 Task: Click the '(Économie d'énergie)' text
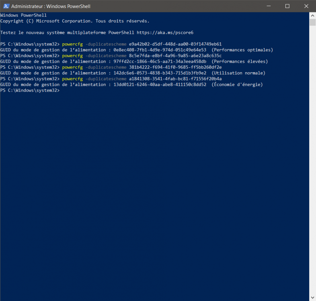(x=237, y=85)
